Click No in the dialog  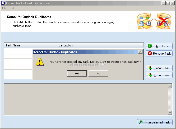coord(98,73)
